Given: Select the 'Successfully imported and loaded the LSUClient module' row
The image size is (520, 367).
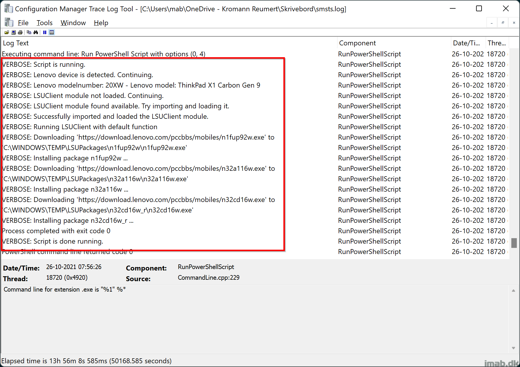Looking at the screenshot, I should [255, 116].
